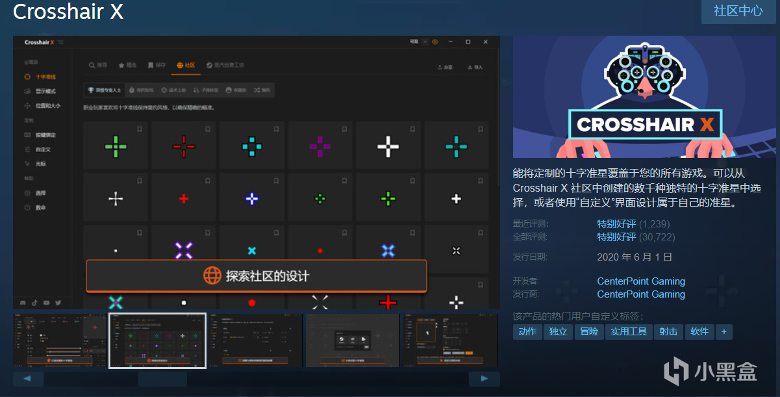This screenshot has width=780, height=397.
Task: Click the left arrow of thumbnail scroller
Action: [28, 379]
